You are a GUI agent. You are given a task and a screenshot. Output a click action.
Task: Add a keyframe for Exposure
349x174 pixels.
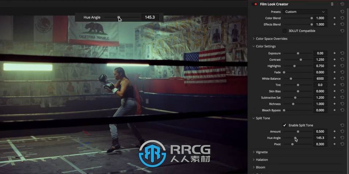(334, 53)
